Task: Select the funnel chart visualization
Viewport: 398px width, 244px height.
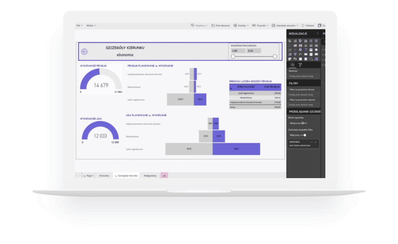Action: coord(295,54)
